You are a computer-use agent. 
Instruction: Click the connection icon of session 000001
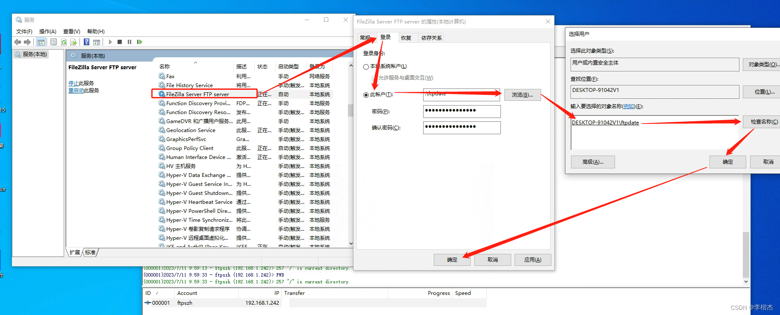pyautogui.click(x=148, y=303)
